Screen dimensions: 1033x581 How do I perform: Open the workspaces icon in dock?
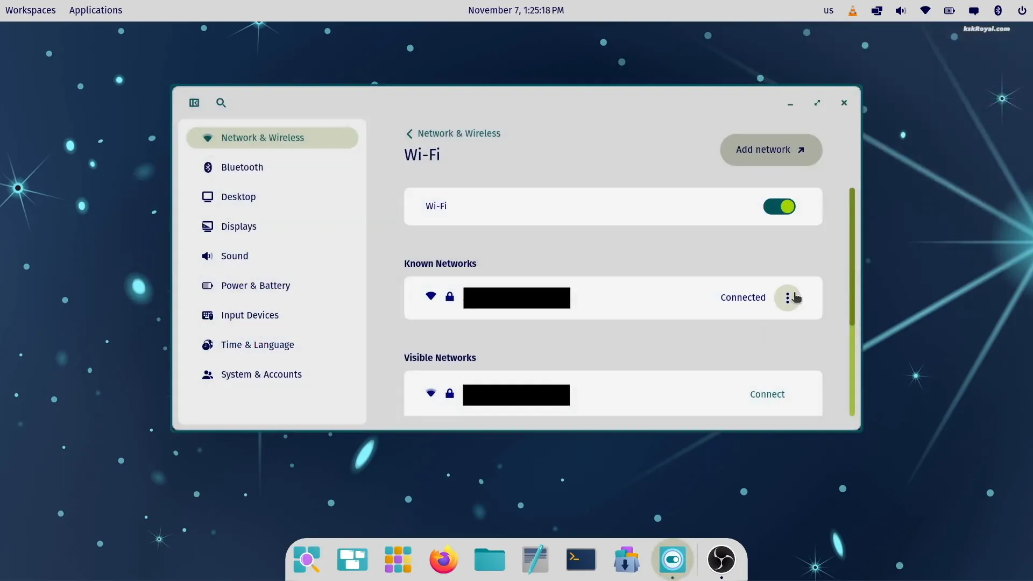[352, 560]
